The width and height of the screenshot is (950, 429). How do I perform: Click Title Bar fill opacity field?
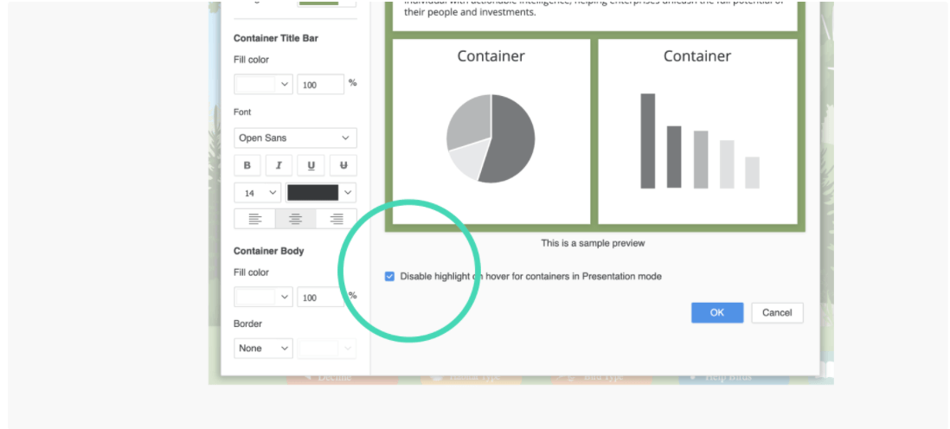pos(319,85)
